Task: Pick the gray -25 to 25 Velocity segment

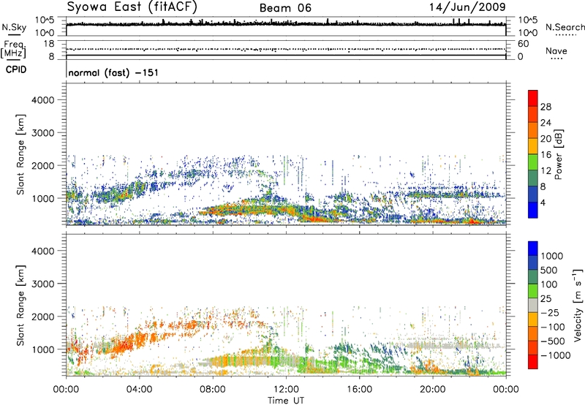Action: [x=533, y=305]
